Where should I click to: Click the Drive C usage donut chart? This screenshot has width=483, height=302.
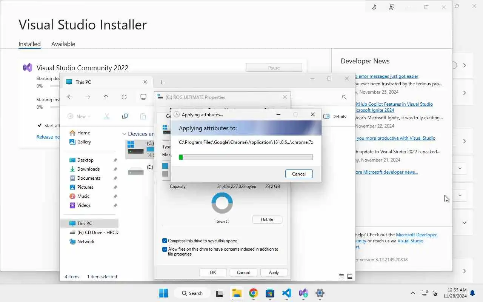click(x=222, y=203)
